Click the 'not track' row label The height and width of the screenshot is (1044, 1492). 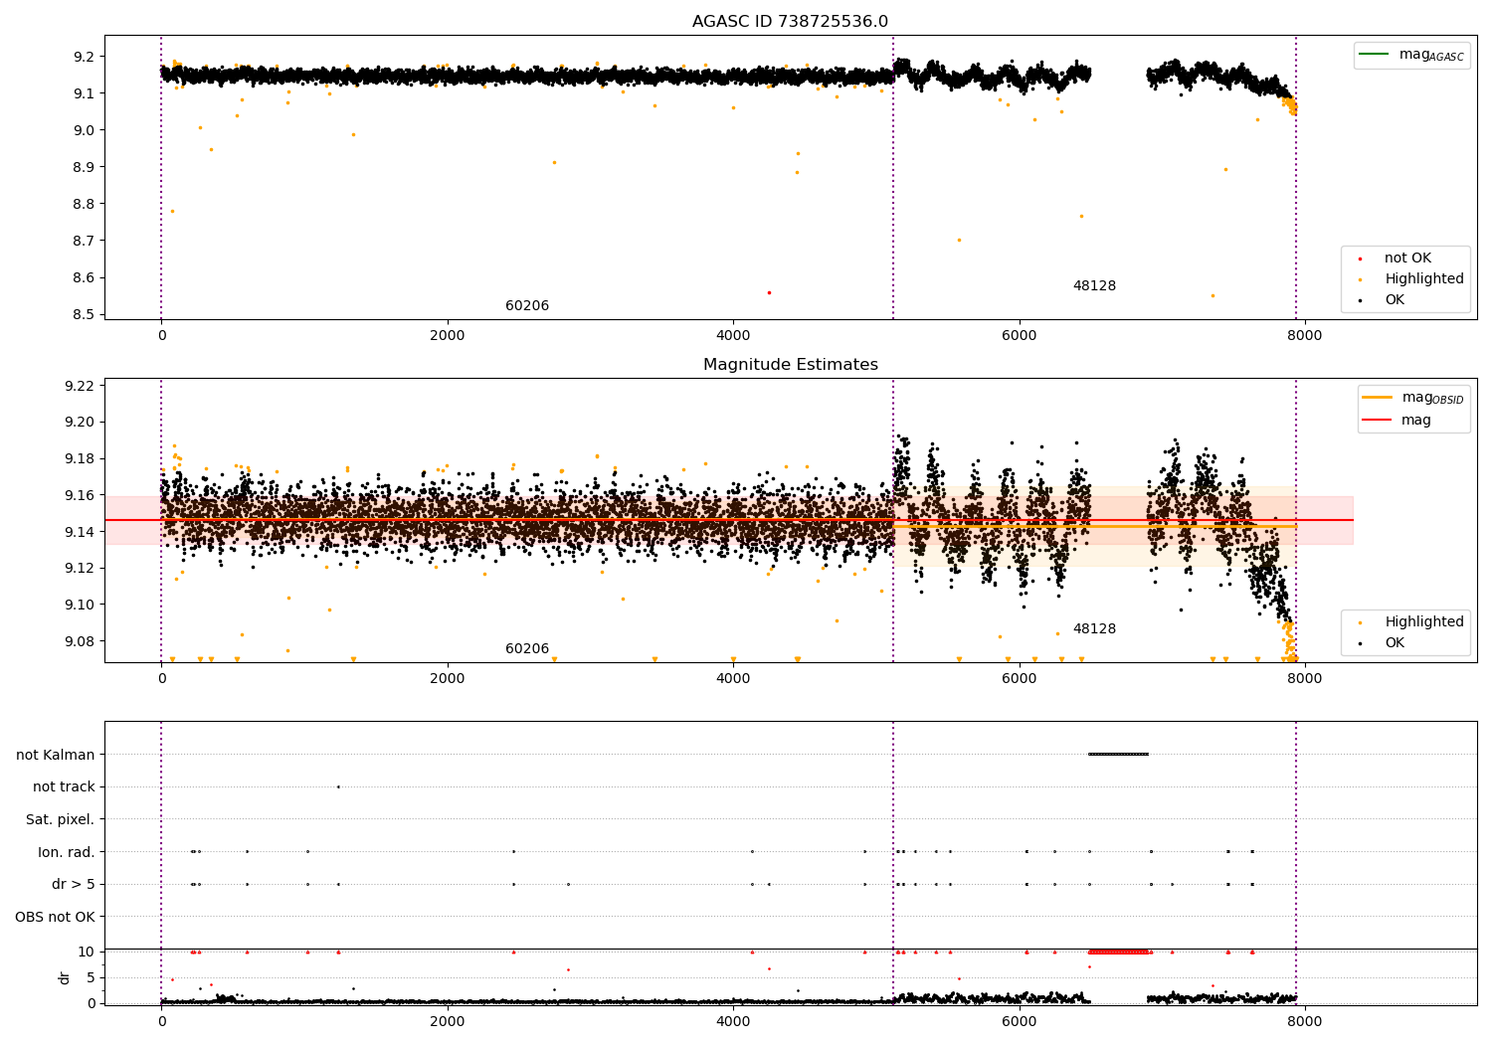[x=64, y=787]
